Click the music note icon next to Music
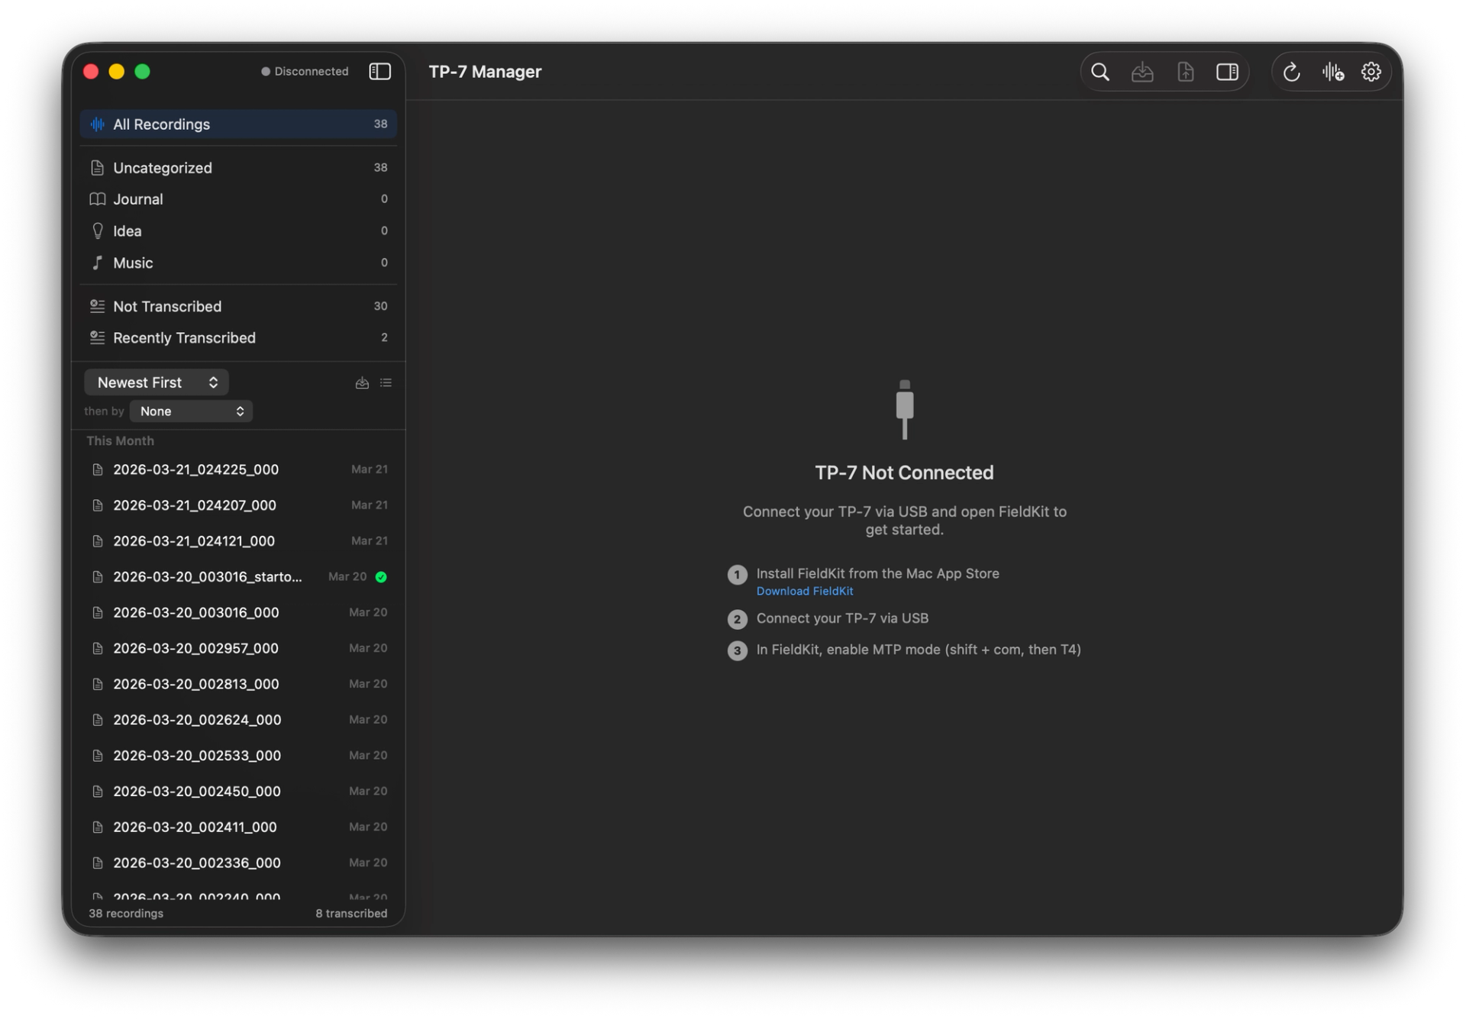This screenshot has width=1466, height=1019. pos(97,263)
